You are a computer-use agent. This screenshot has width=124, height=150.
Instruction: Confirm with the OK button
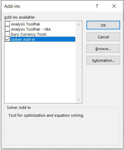103,25
